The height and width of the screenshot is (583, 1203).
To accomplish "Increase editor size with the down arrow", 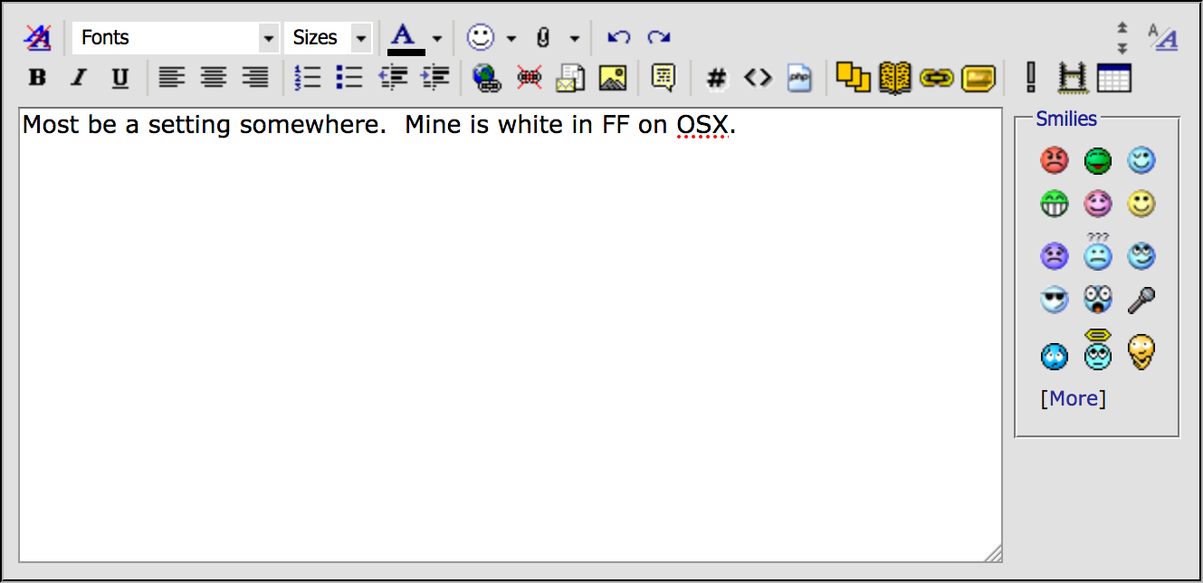I will pyautogui.click(x=1122, y=47).
